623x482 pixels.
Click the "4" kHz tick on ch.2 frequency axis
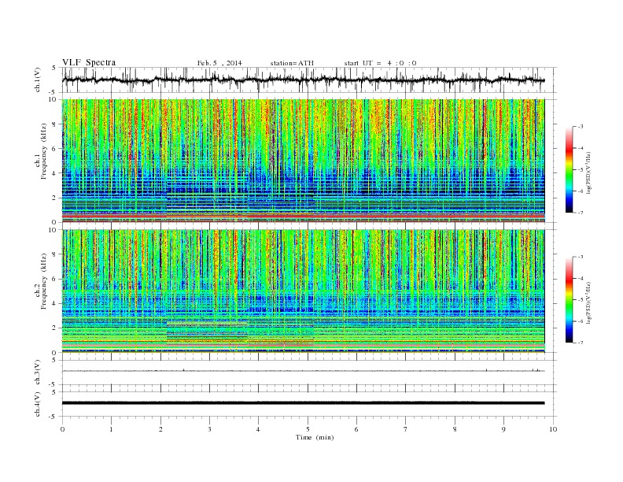(54, 304)
